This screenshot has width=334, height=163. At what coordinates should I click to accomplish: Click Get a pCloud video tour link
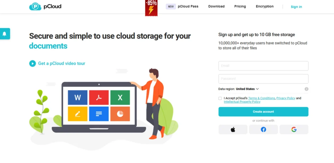click(62, 64)
